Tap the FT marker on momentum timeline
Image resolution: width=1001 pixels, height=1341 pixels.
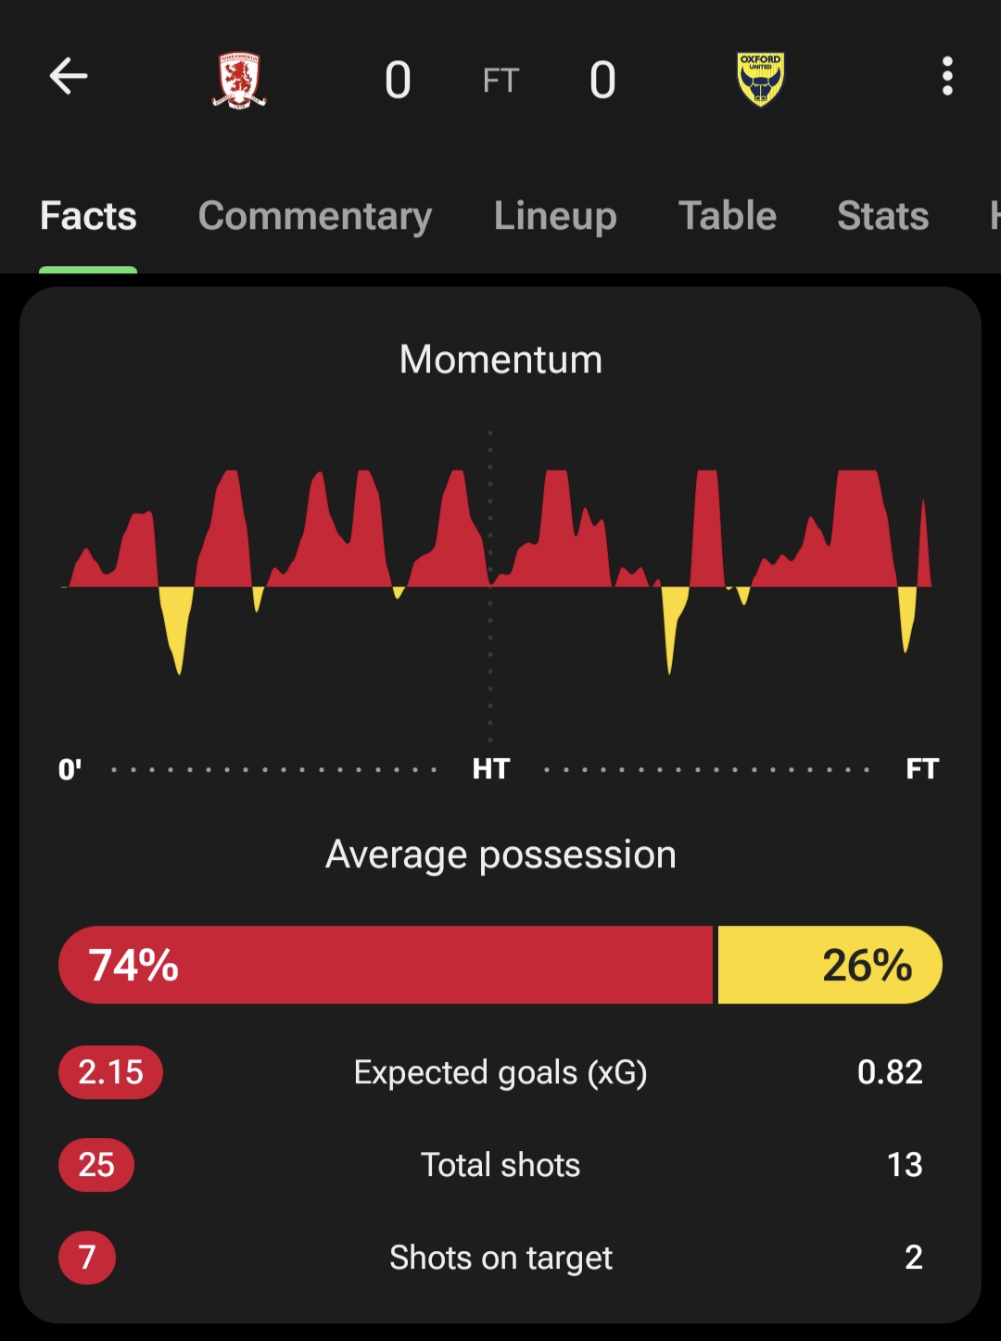922,769
